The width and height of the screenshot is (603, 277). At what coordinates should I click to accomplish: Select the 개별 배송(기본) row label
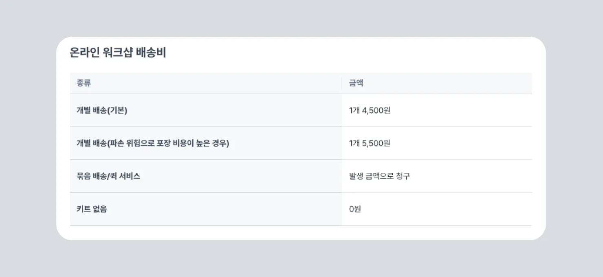pyautogui.click(x=102, y=110)
